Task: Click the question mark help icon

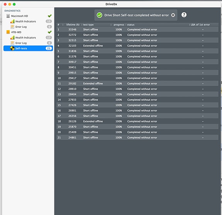Action: (184, 15)
